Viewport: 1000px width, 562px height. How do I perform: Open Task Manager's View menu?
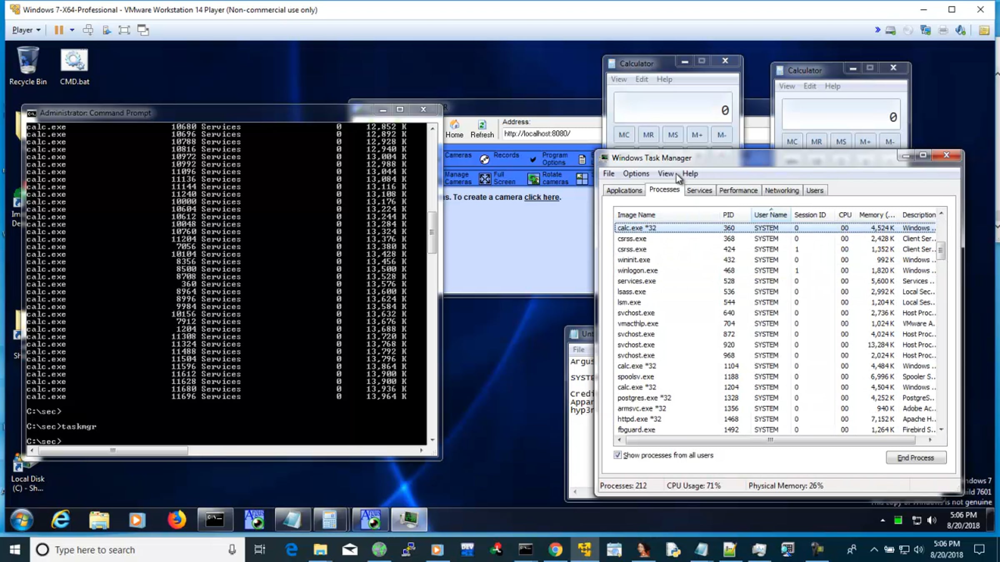(665, 174)
